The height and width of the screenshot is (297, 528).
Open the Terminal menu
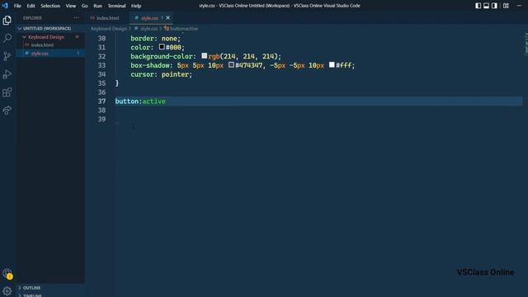(x=116, y=6)
